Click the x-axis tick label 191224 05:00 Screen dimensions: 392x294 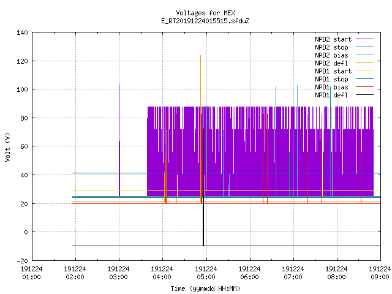point(206,273)
